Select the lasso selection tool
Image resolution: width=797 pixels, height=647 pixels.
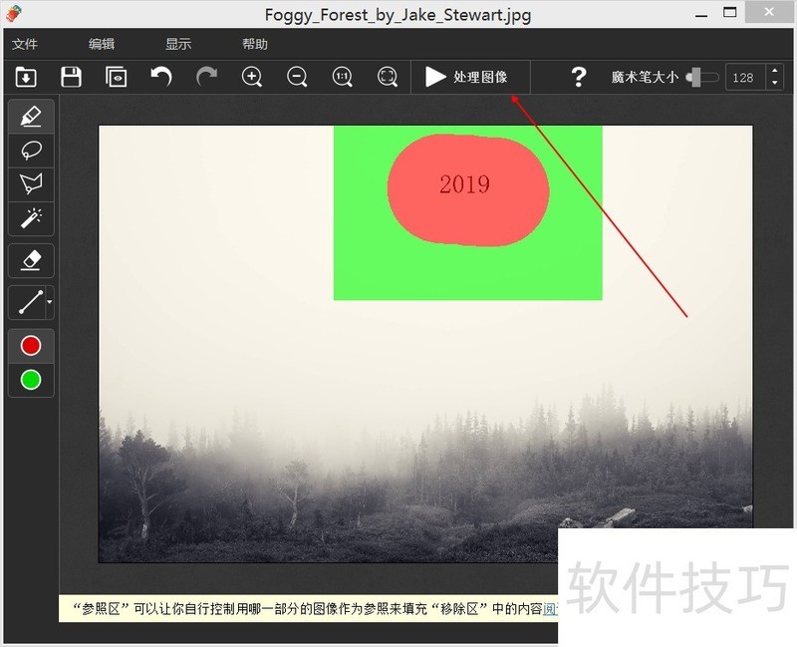[x=30, y=151]
